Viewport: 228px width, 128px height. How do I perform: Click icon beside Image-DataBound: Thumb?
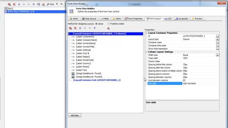point(73,74)
